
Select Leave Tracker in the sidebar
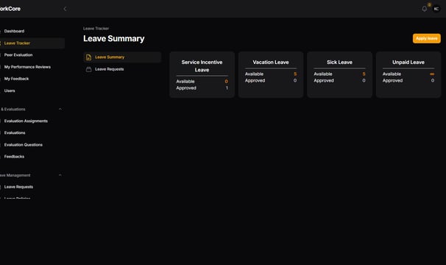(17, 43)
